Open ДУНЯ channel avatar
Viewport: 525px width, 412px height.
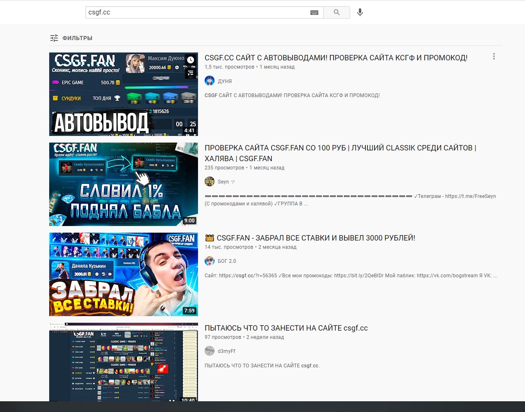[210, 81]
